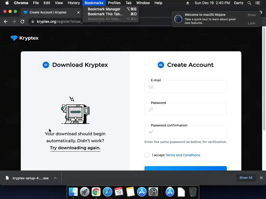
Task: Open the Profiles menu
Action: pyautogui.click(x=114, y=3)
